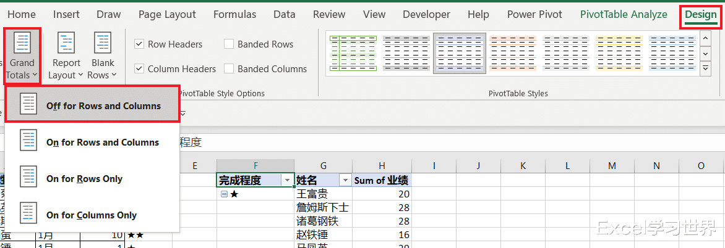Open the 完成程度 filter dropdown

[x=286, y=180]
